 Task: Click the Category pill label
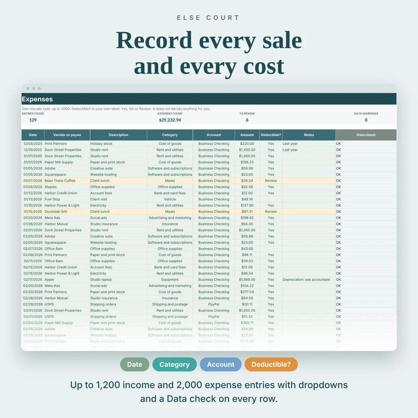coord(175,364)
